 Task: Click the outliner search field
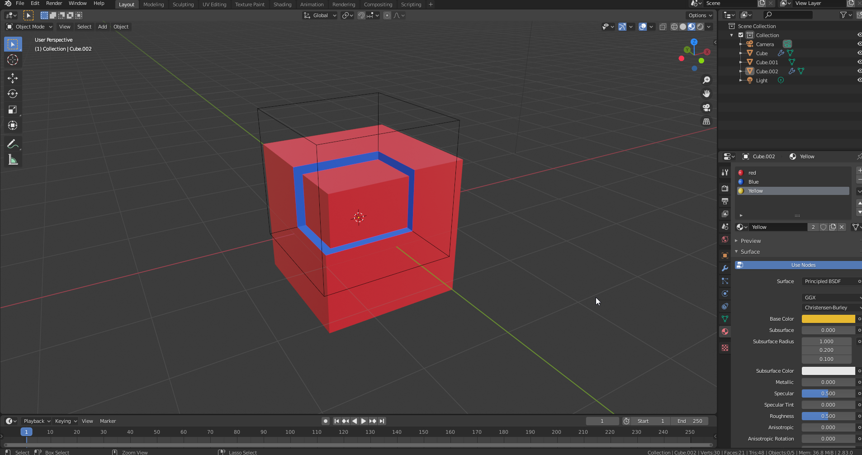pyautogui.click(x=787, y=15)
